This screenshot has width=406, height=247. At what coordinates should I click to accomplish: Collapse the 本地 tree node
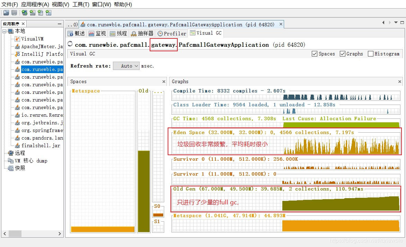click(x=5, y=31)
